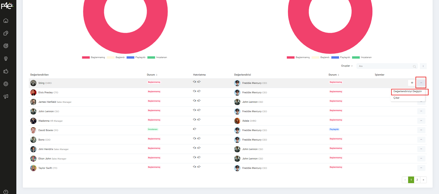Click in the Ara search field
The width and height of the screenshot is (439, 194).
[x=384, y=66]
